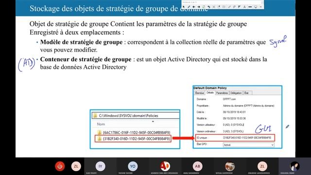Select the pen tool beside the pointer
Image resolution: width=311 pixels, height=175 pixels.
pyautogui.click(x=189, y=7)
